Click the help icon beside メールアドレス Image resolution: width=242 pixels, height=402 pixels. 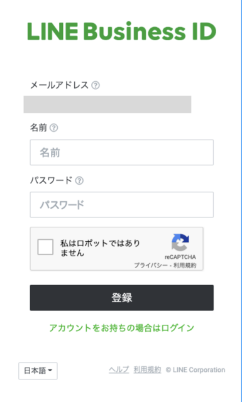[96, 85]
